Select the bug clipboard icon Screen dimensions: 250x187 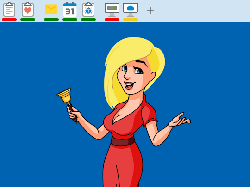click(88, 9)
